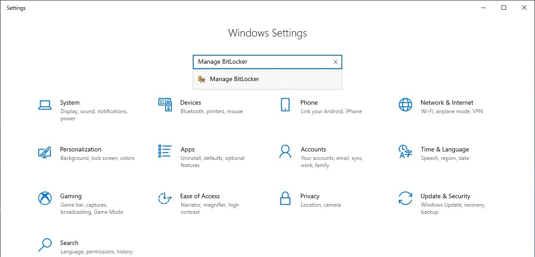Viewport: 535px width, 257px height.
Task: Maximize the Settings window
Action: pyautogui.click(x=504, y=8)
